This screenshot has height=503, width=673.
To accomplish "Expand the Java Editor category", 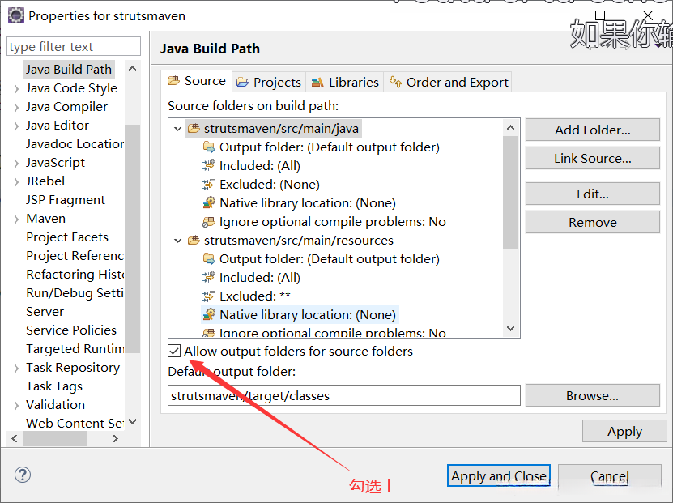I will [x=16, y=126].
